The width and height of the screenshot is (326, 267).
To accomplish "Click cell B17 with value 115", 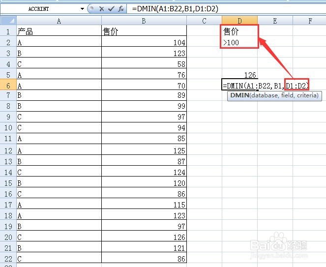I will (x=144, y=204).
